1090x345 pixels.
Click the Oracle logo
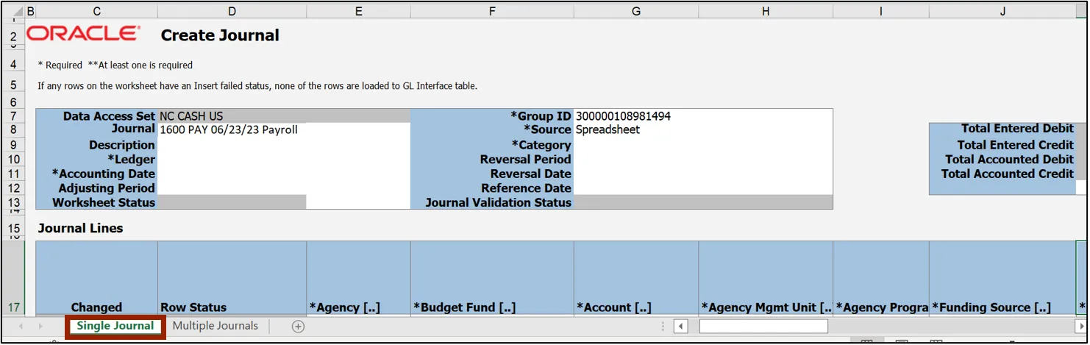[83, 34]
